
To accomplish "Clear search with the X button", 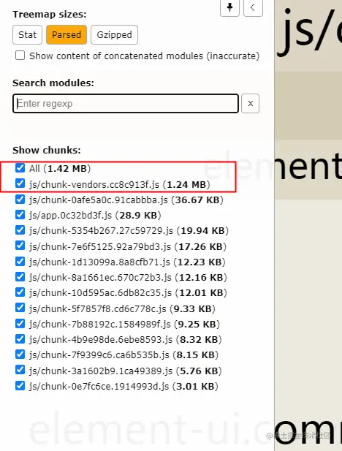I will (x=250, y=104).
